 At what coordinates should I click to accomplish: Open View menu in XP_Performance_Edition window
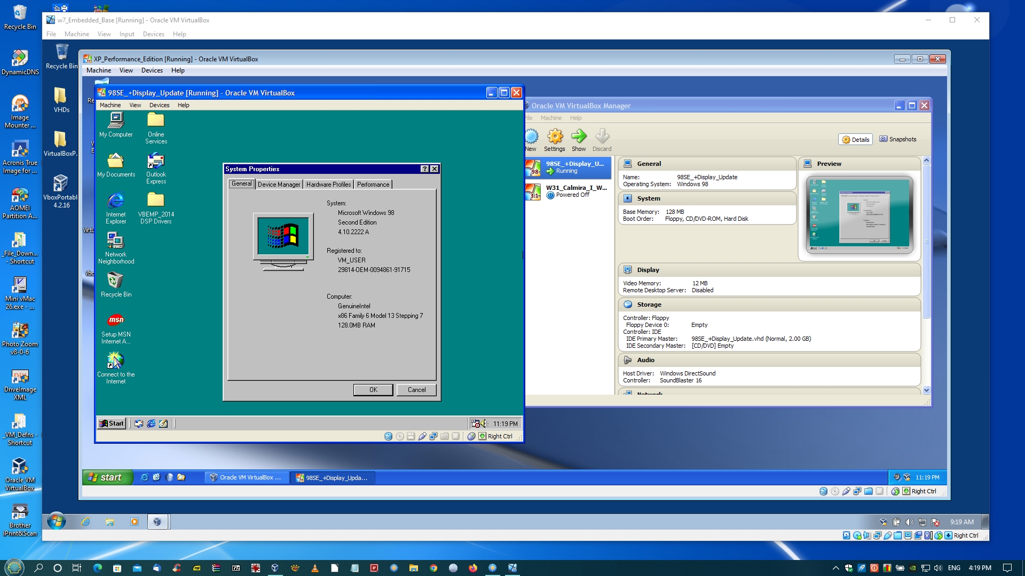click(x=126, y=70)
